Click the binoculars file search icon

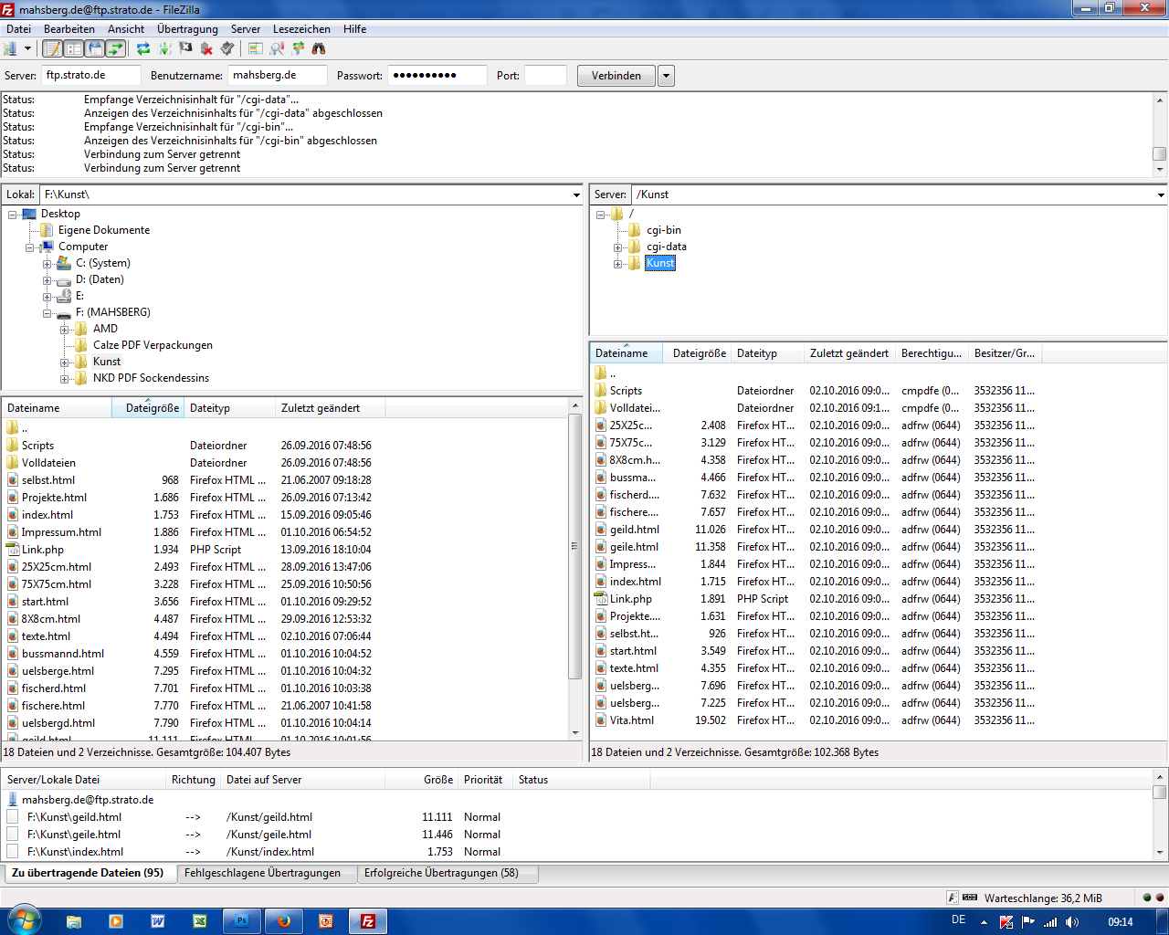point(319,48)
